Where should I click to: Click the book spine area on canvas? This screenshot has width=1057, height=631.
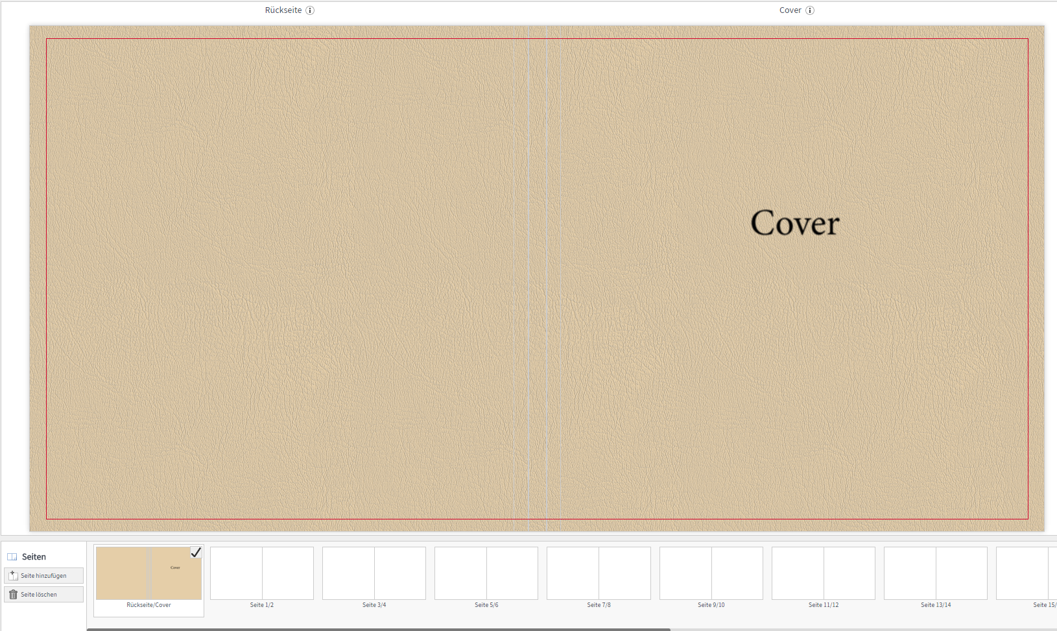point(537,279)
